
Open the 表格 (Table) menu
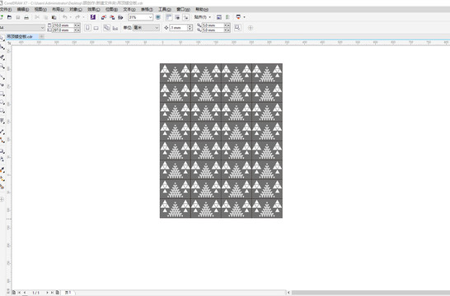(147, 9)
